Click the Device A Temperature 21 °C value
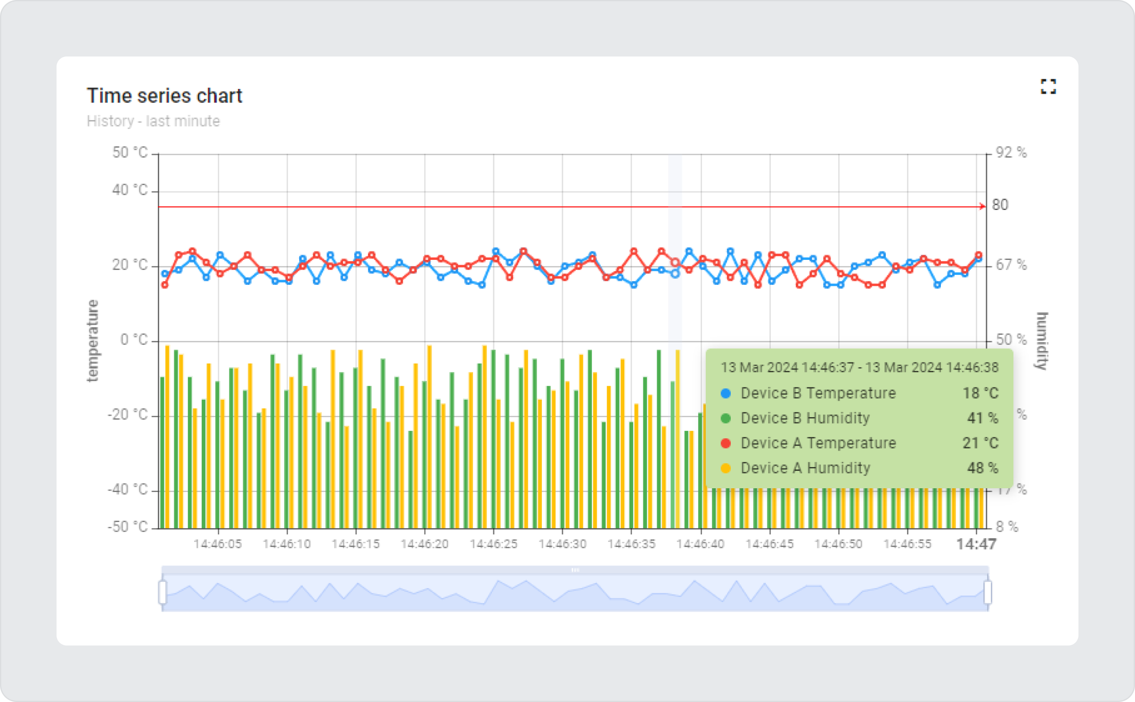1135x702 pixels. (980, 443)
